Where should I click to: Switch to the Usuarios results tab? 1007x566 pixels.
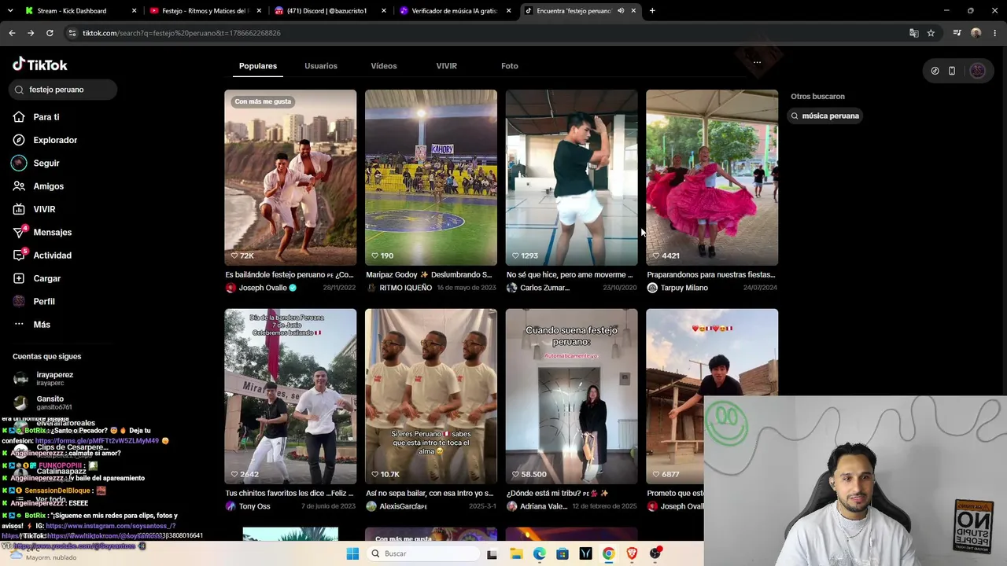[x=321, y=66]
